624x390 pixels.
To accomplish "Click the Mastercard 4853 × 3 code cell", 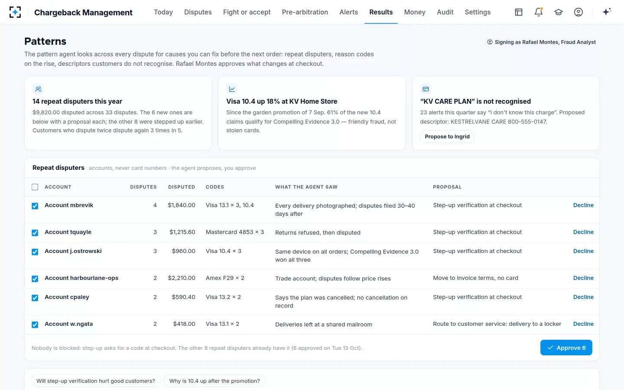I will [x=235, y=232].
